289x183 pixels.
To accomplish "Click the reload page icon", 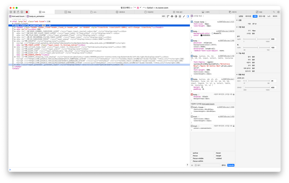I will click(18, 12).
